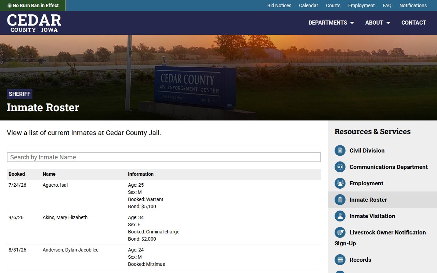Click Booked: Criminal charge text
This screenshot has height=273, width=437.
154,232
